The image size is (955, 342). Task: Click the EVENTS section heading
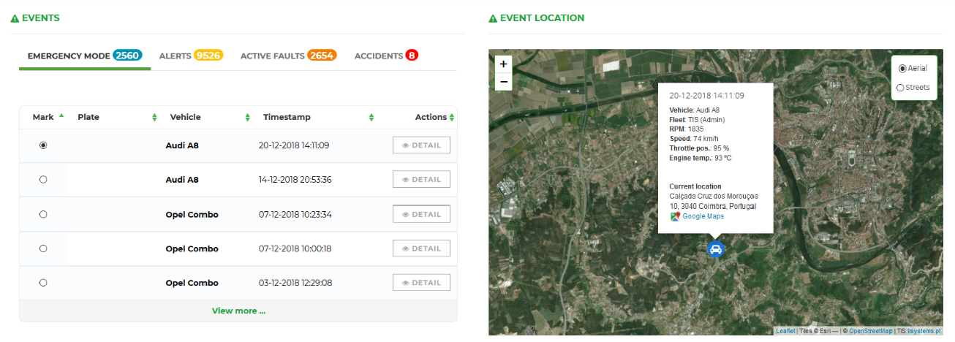tap(41, 18)
